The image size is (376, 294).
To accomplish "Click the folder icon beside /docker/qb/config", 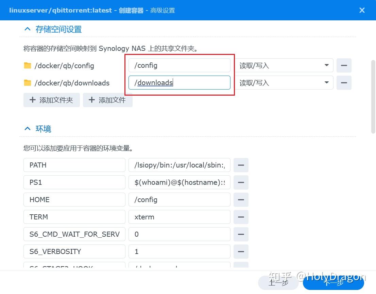I will tap(28, 65).
